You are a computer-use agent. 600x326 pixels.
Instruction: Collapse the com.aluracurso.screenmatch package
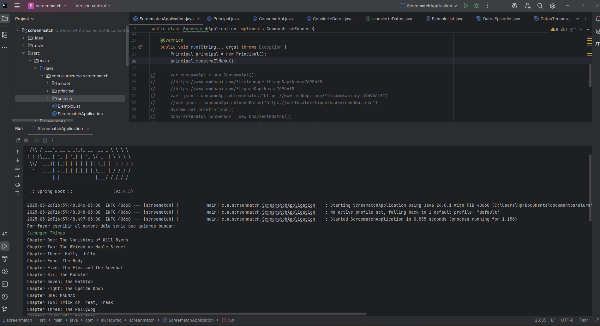pos(42,76)
